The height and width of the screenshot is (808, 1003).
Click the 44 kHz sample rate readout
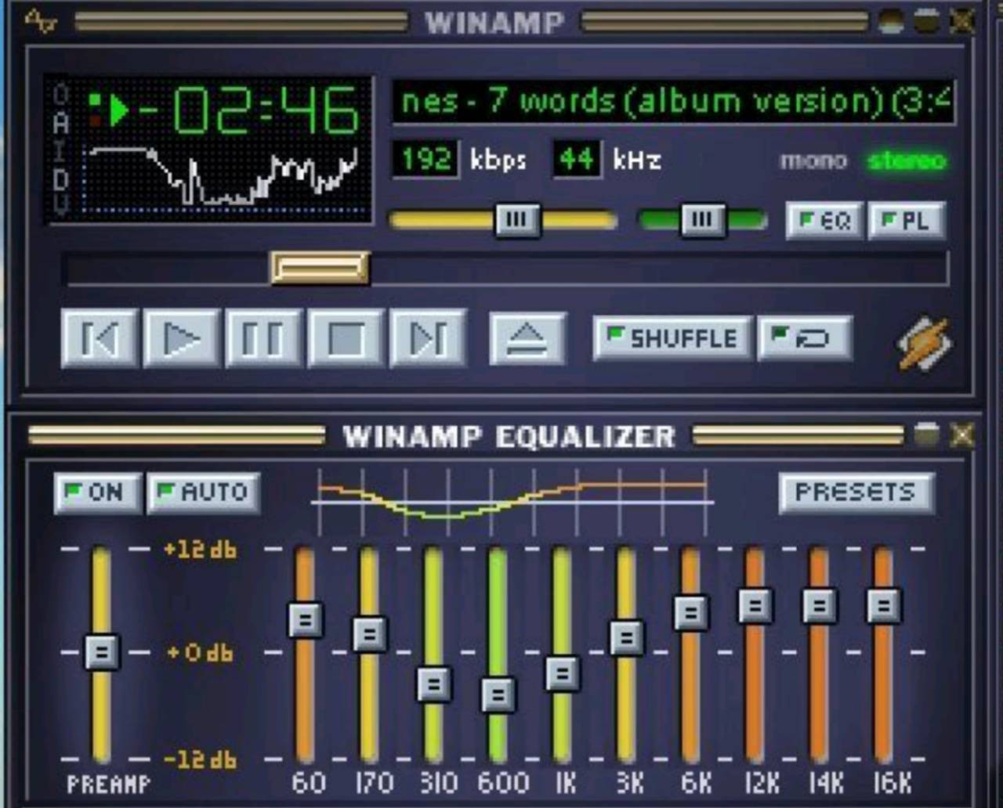pos(577,160)
